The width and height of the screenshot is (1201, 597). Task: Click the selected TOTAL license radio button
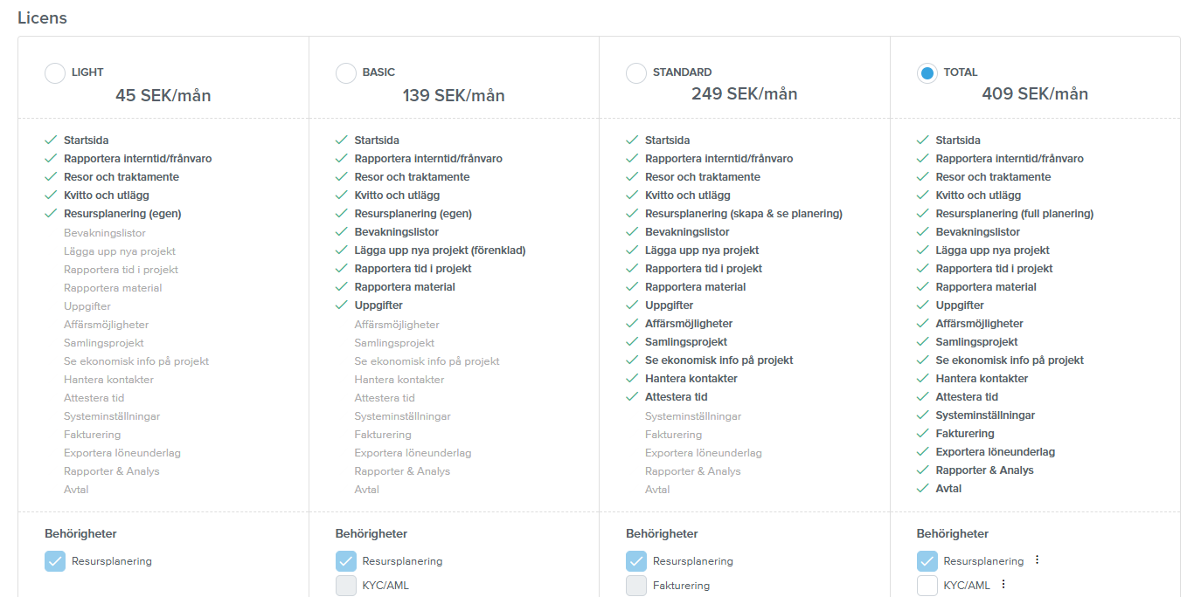[927, 73]
